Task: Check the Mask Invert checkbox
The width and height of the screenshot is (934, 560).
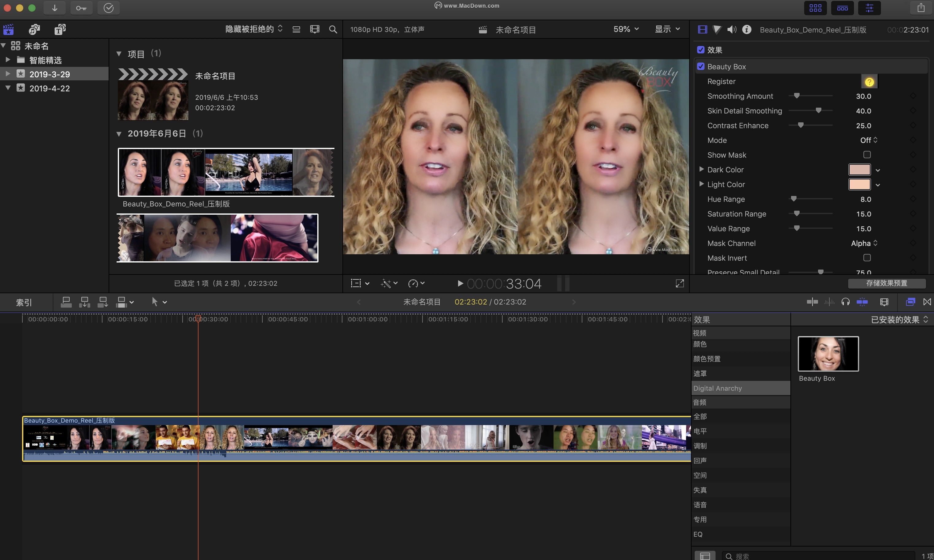Action: tap(867, 258)
